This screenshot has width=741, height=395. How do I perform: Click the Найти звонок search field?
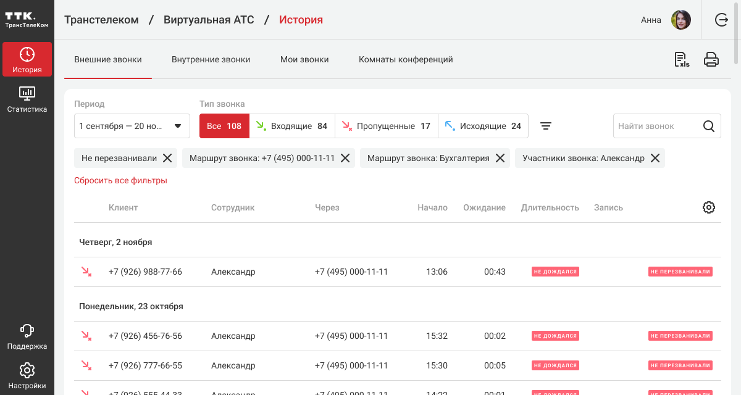point(656,126)
